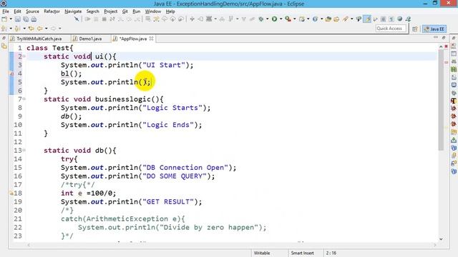Click the red error overview indicator

447,46
